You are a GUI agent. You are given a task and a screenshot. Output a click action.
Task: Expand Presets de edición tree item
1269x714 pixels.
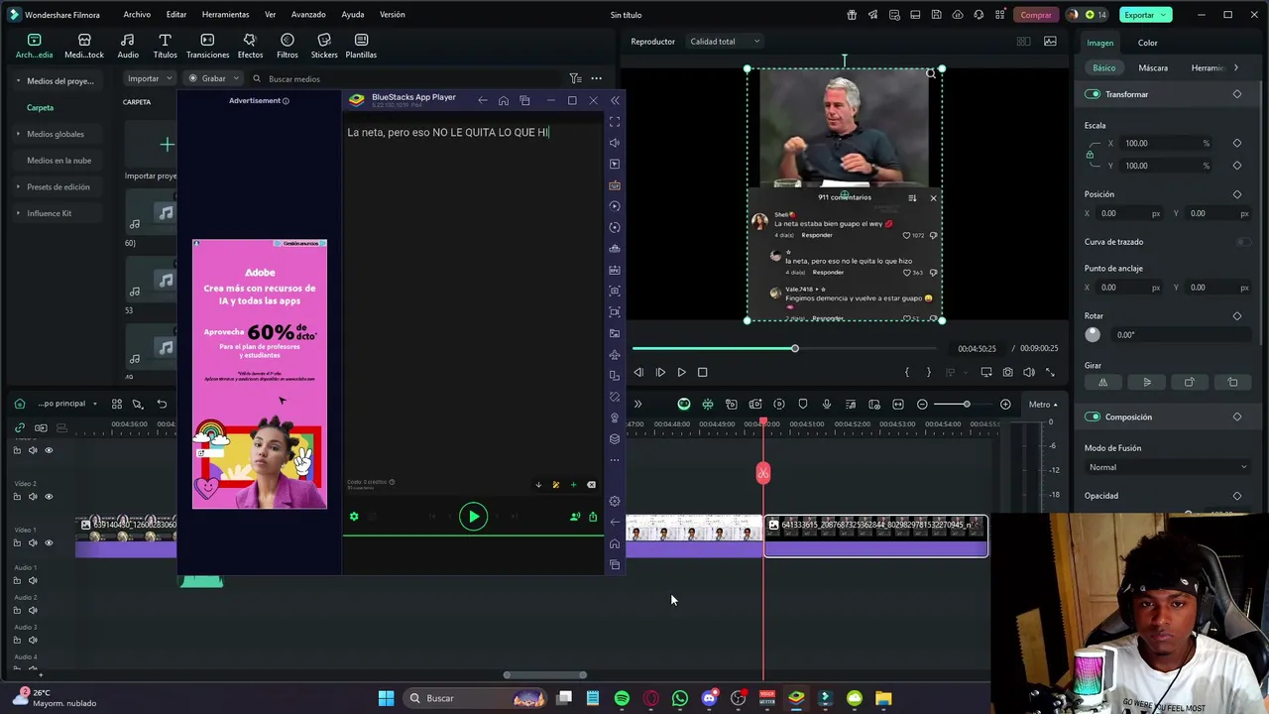[x=18, y=186]
